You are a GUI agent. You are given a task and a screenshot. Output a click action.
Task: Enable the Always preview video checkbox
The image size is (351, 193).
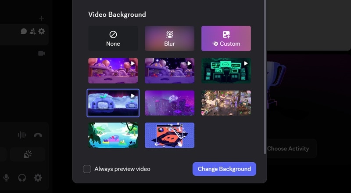(x=87, y=169)
